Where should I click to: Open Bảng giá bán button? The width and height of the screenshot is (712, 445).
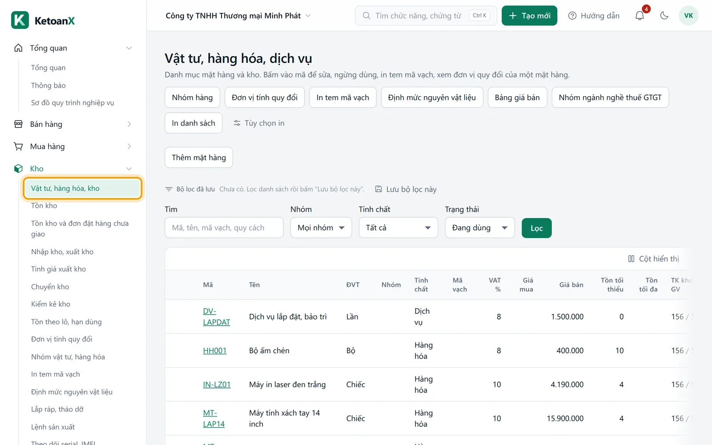point(517,97)
